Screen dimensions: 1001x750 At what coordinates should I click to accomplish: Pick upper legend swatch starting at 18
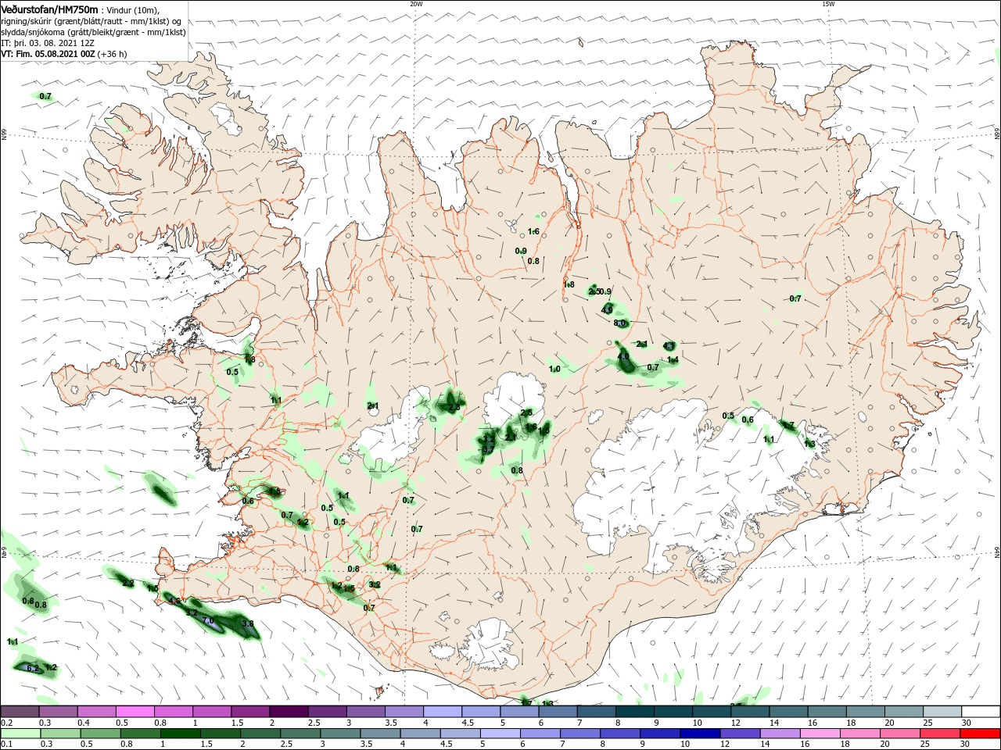point(866,711)
